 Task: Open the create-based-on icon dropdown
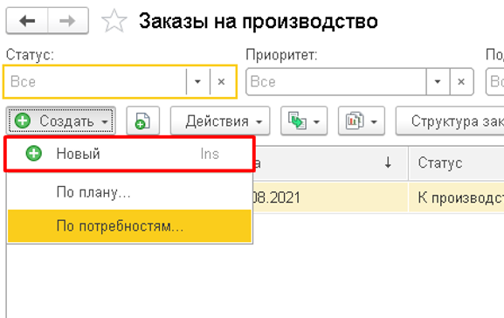pyautogui.click(x=304, y=121)
